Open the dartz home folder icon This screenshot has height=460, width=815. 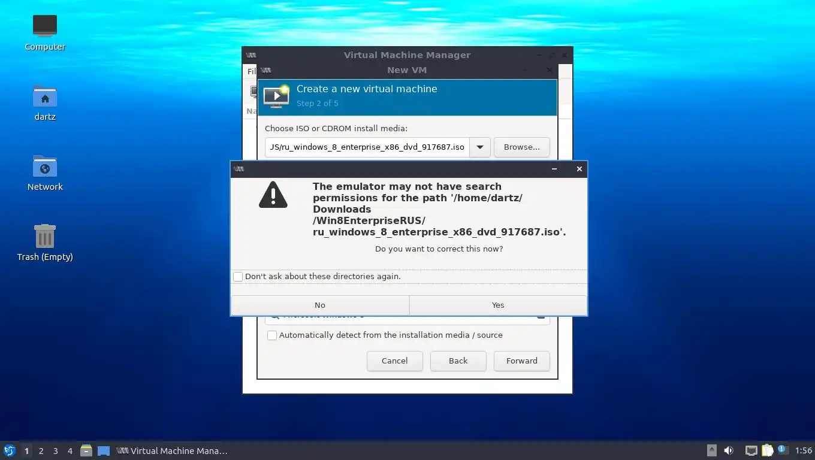click(45, 96)
